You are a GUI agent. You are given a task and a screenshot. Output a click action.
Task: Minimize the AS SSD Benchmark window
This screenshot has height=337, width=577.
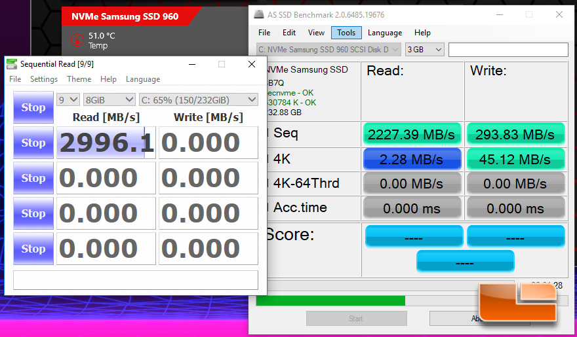click(500, 14)
